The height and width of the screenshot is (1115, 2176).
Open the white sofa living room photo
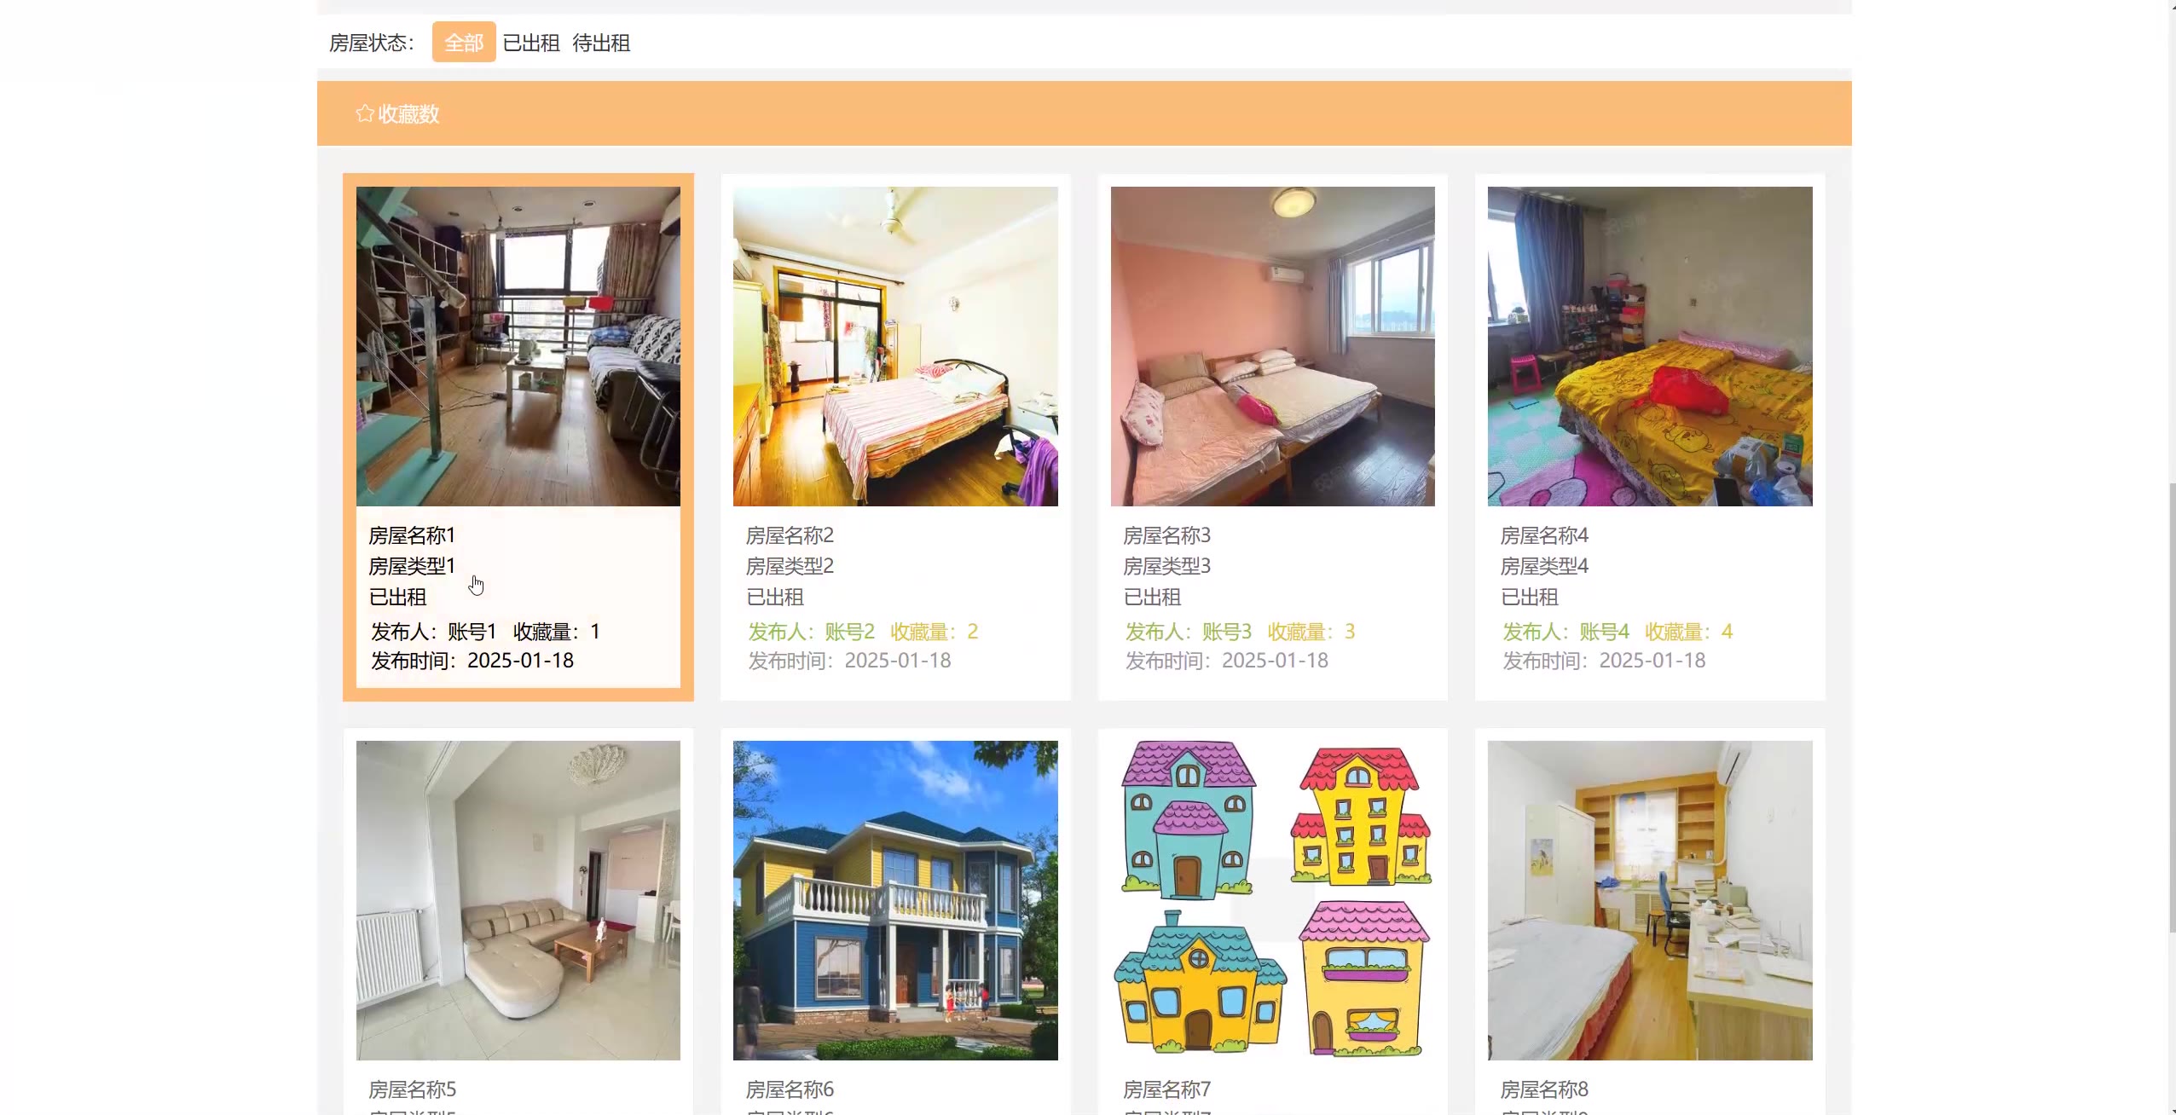click(x=518, y=900)
